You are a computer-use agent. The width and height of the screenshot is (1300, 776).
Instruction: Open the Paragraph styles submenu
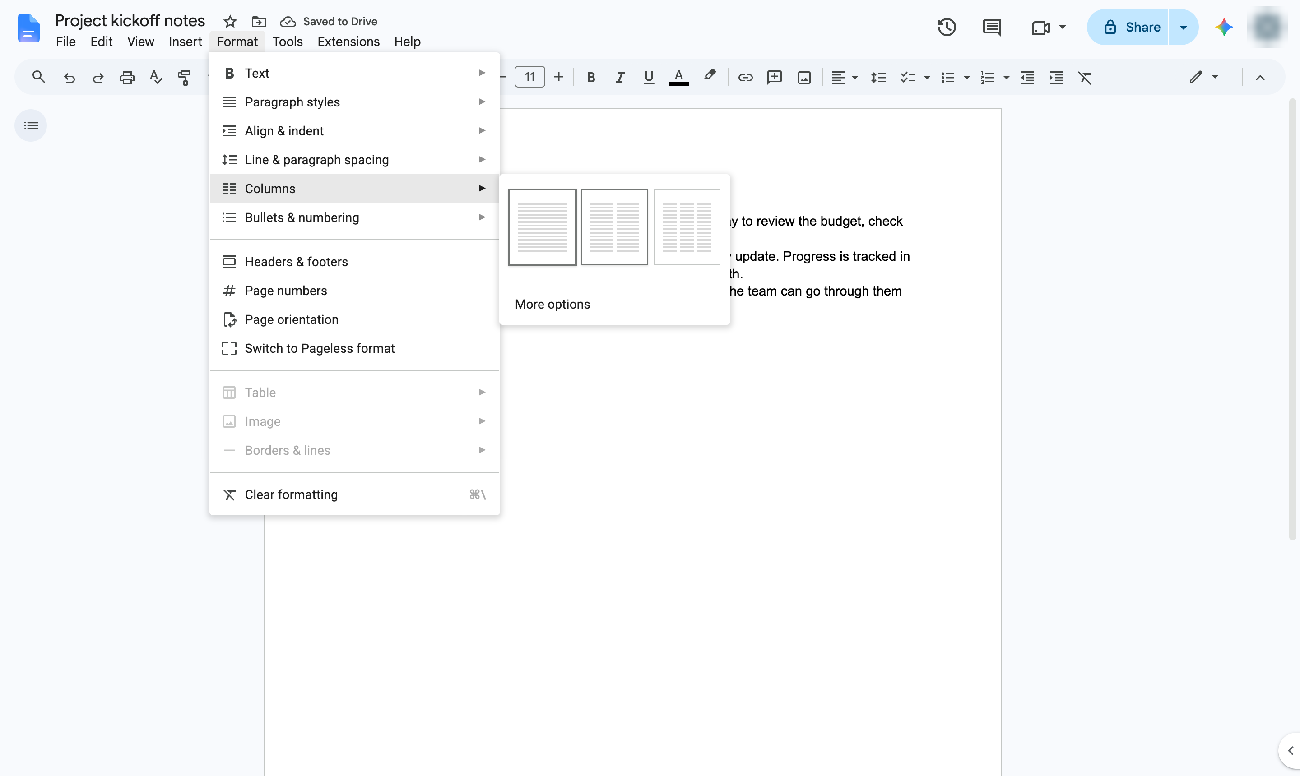[x=354, y=102]
